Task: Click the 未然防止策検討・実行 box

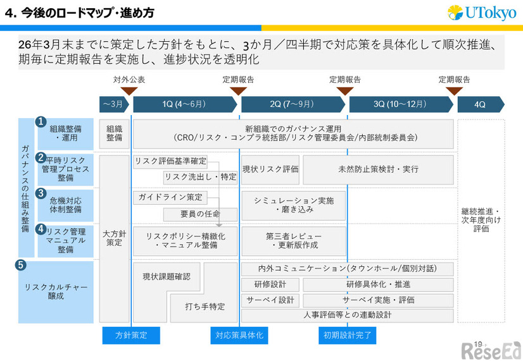Action: [x=378, y=169]
